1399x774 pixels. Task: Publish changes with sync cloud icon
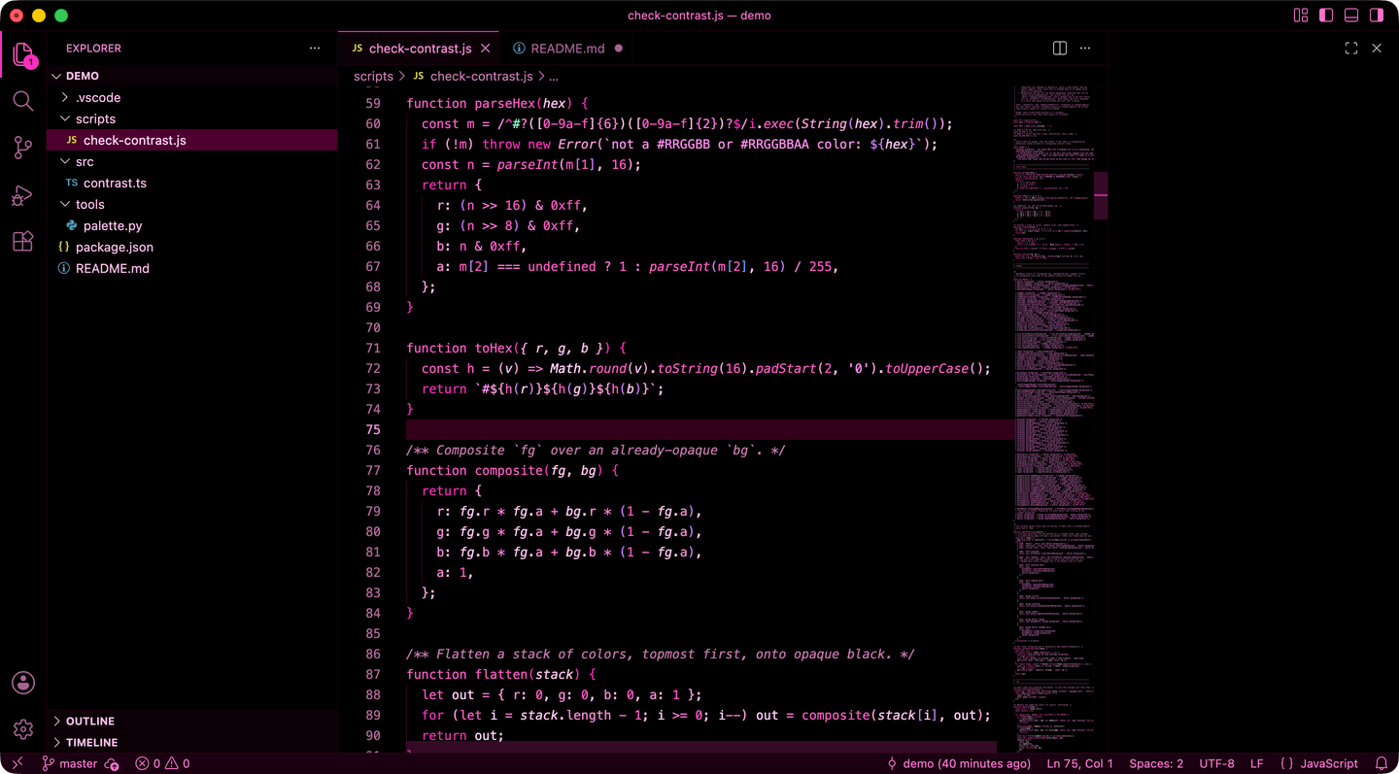point(112,763)
